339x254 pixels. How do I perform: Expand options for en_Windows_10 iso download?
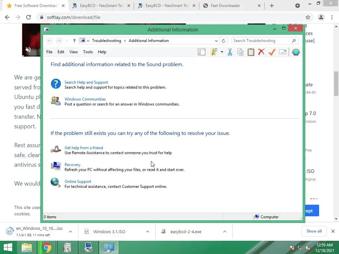[x=71, y=231]
